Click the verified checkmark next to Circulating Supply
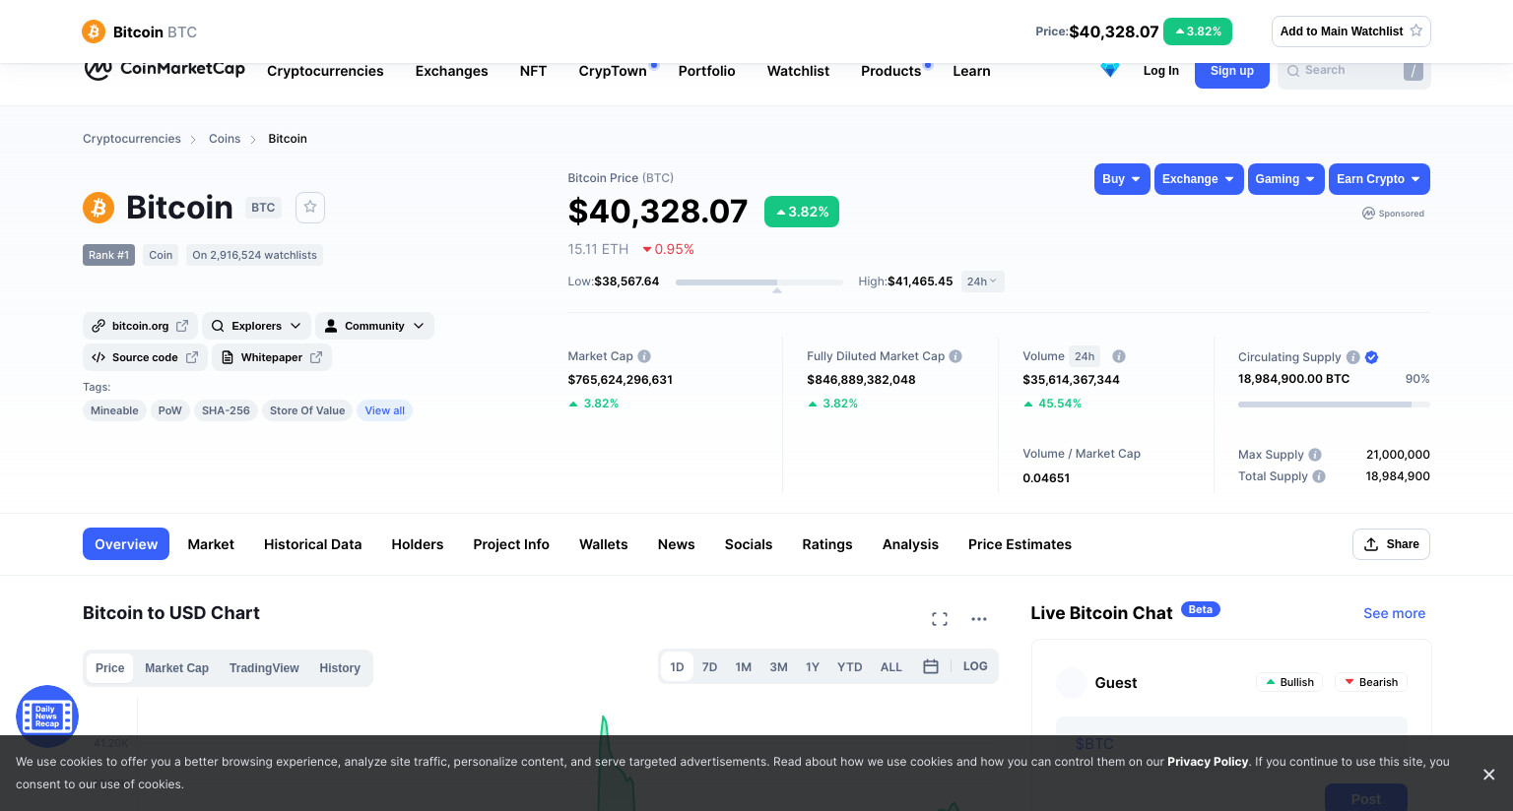Viewport: 1513px width, 811px height. [1372, 357]
